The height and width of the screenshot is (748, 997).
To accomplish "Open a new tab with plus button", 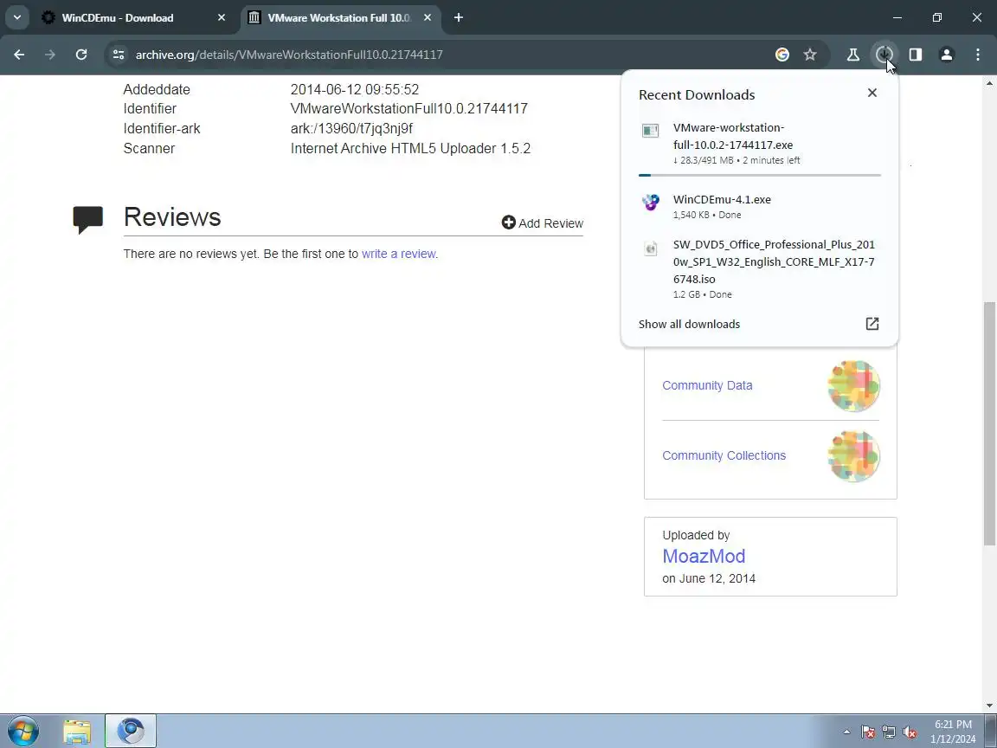I will (459, 18).
